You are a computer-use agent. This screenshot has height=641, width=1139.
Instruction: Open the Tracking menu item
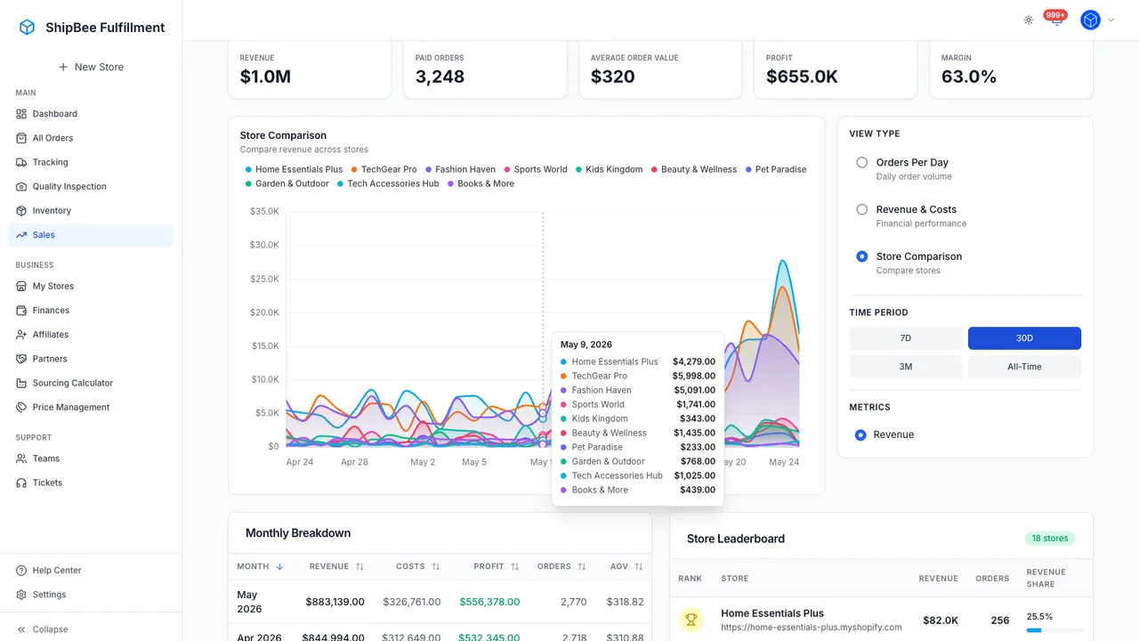tap(91, 162)
